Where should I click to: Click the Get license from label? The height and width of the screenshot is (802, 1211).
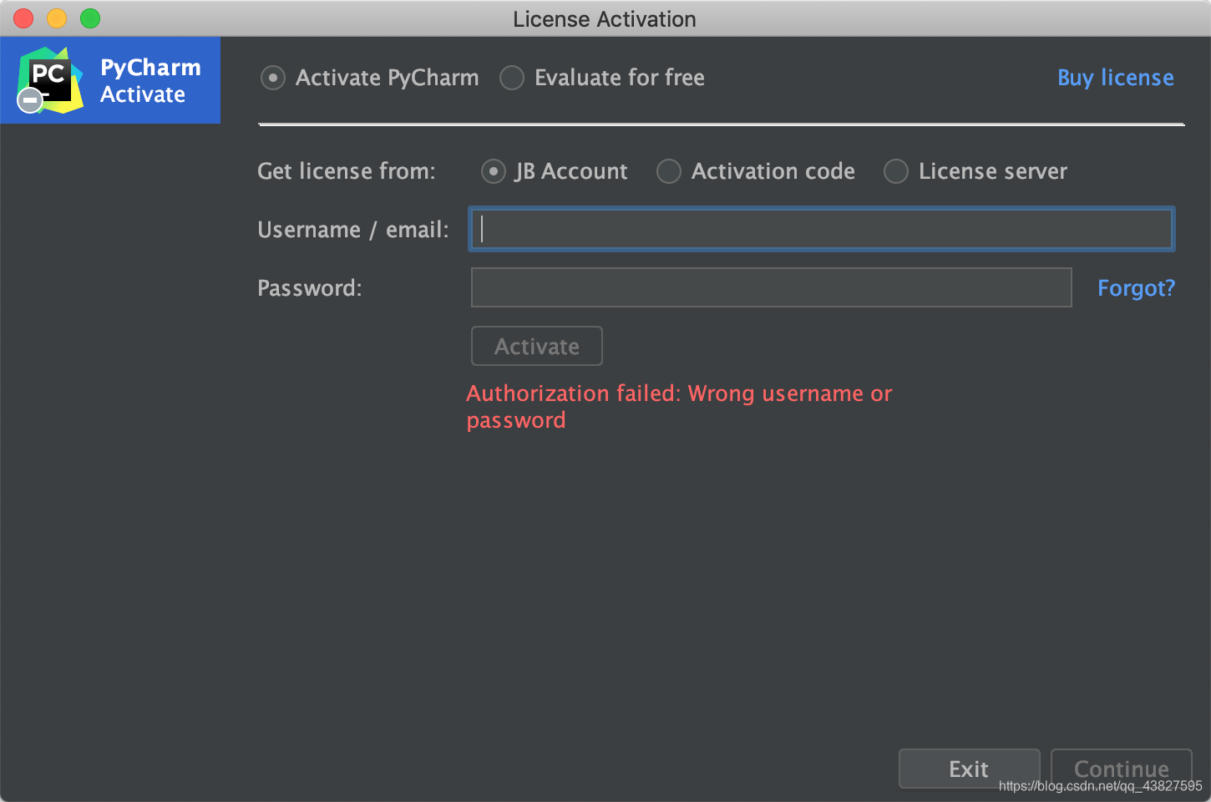pyautogui.click(x=347, y=171)
